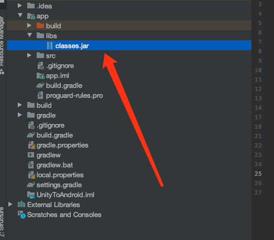Expand the src folder
The height and width of the screenshot is (240, 274).
[29, 55]
